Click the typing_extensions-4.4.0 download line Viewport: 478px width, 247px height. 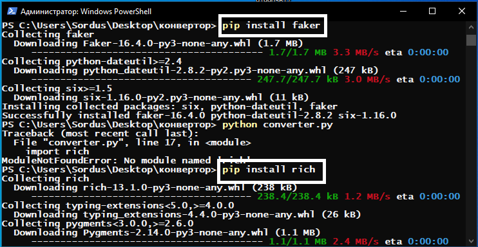(x=187, y=215)
